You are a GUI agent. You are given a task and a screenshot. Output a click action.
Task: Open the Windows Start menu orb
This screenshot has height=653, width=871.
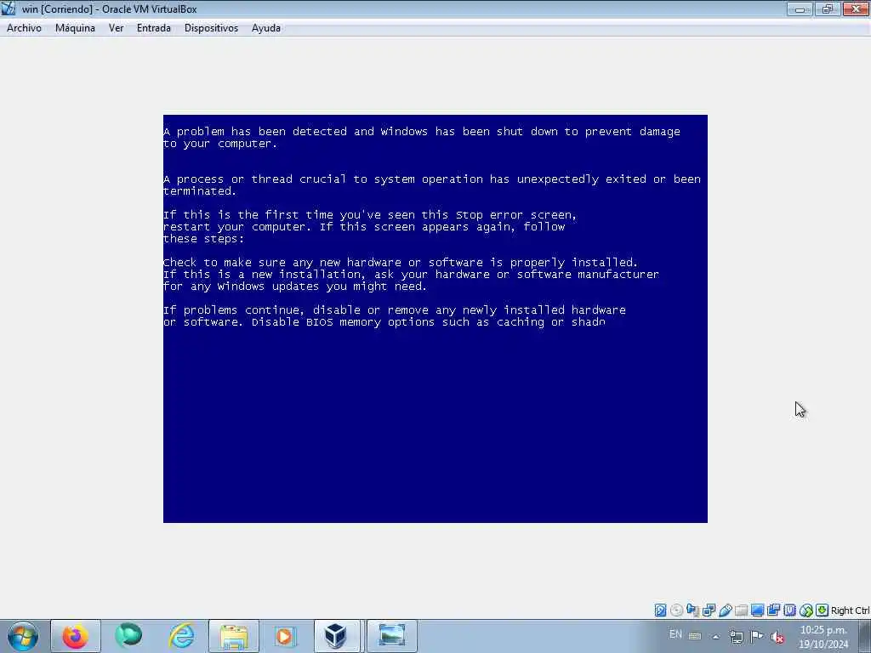click(23, 636)
